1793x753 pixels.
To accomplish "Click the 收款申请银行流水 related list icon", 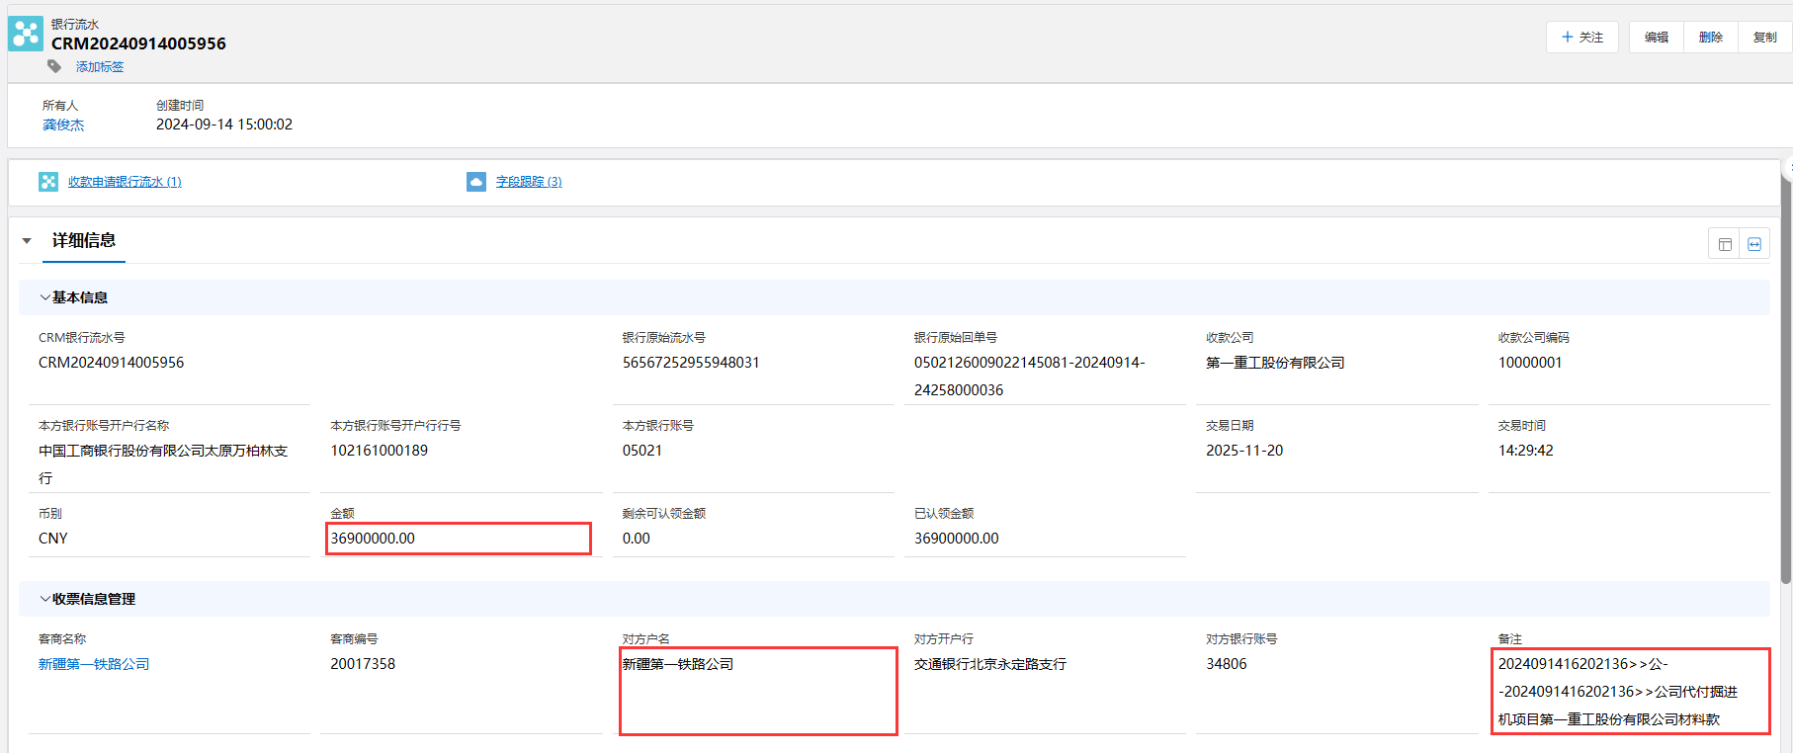I will tap(48, 182).
